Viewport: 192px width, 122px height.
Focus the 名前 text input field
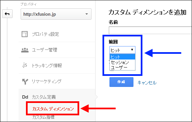(150, 30)
